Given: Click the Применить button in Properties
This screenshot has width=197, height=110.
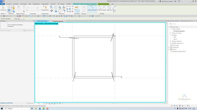Looking at the screenshot, I should [x=30, y=103].
